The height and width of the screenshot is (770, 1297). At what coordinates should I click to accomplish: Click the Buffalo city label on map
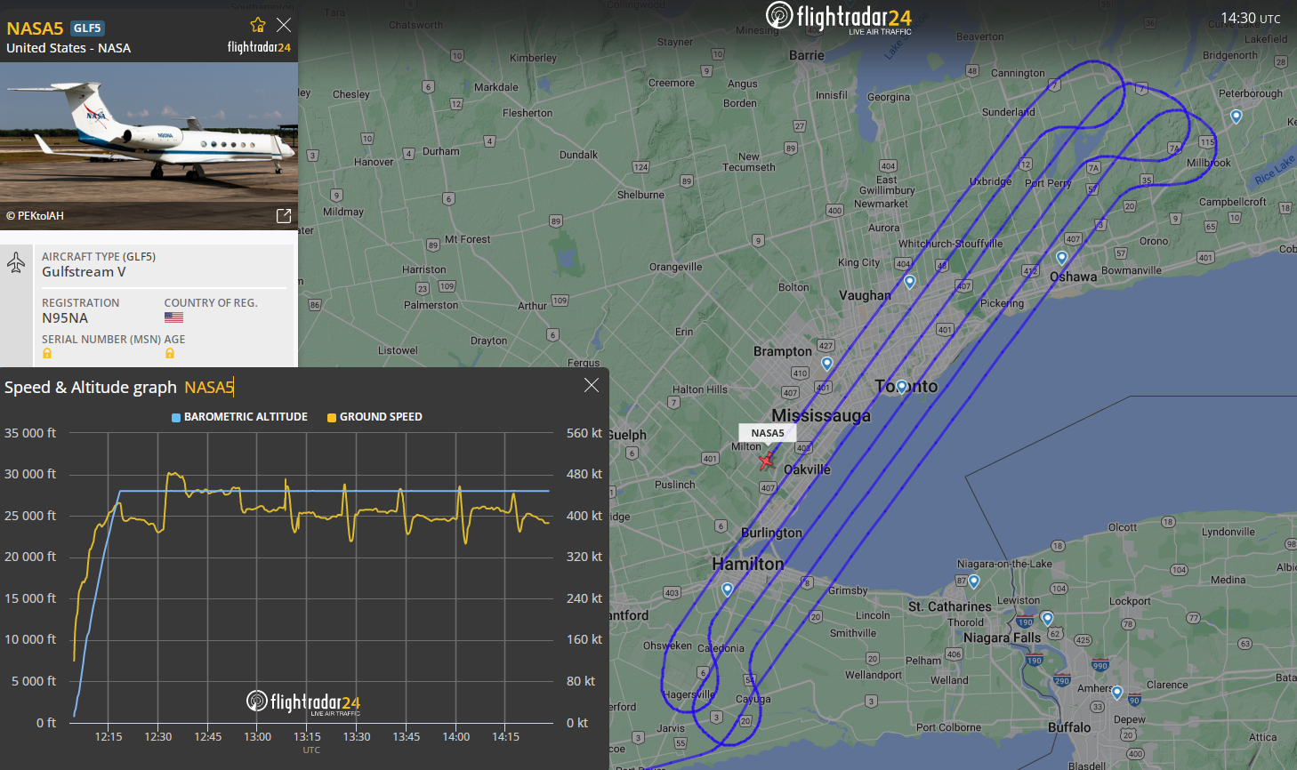[x=1068, y=727]
